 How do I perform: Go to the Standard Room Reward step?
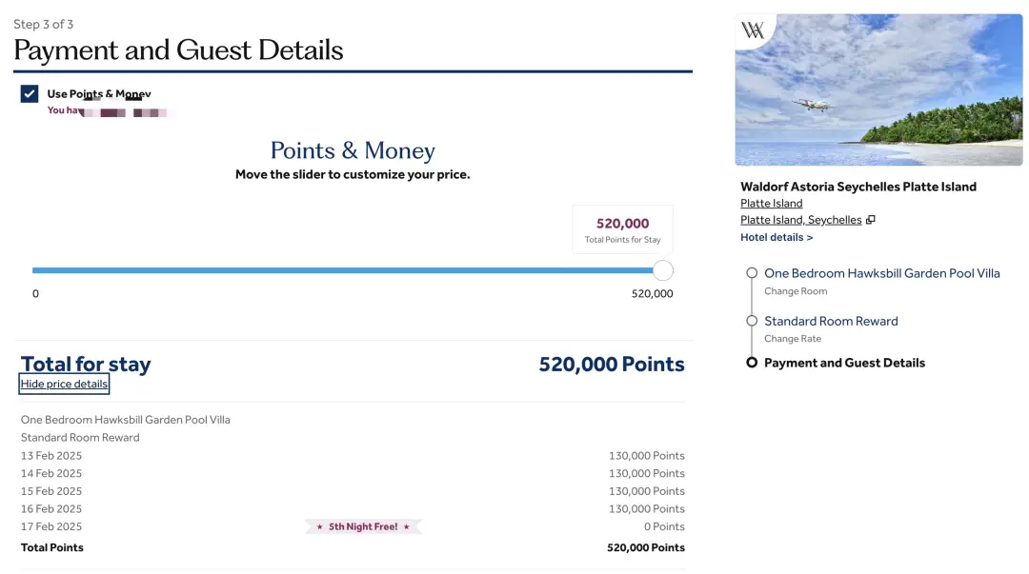(x=831, y=321)
